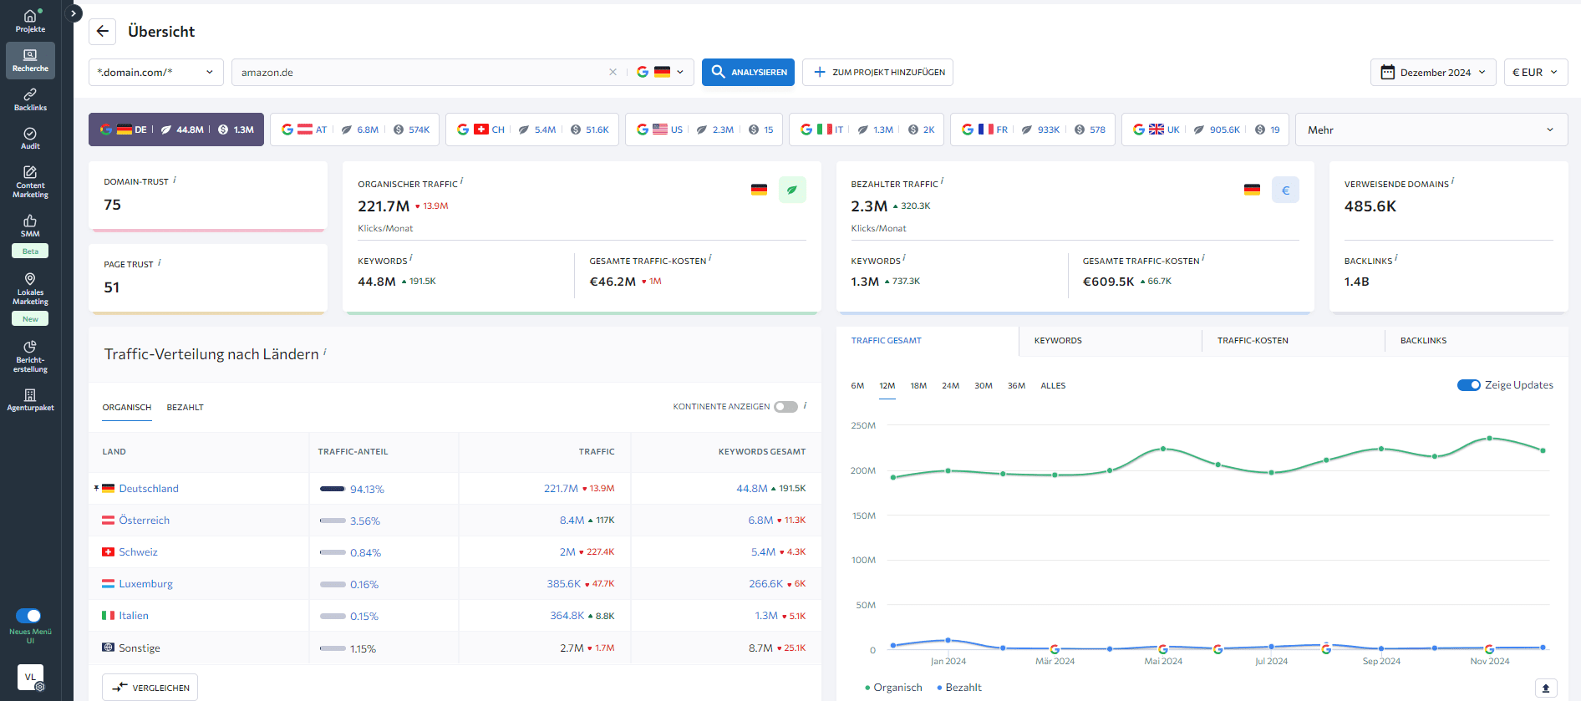Screen dimensions: 1581x701
Task: Select the 6M time range
Action: click(x=857, y=386)
